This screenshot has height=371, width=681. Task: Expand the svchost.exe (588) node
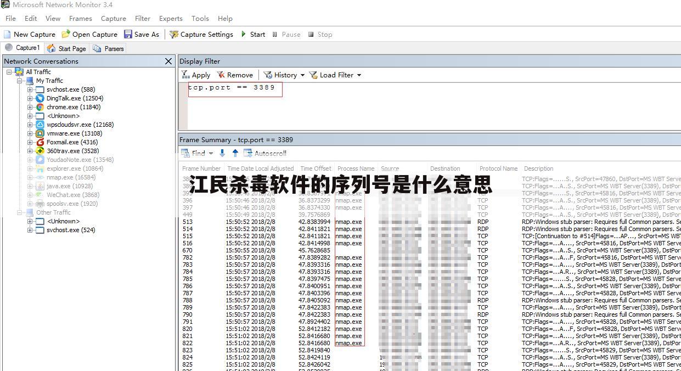pos(30,89)
